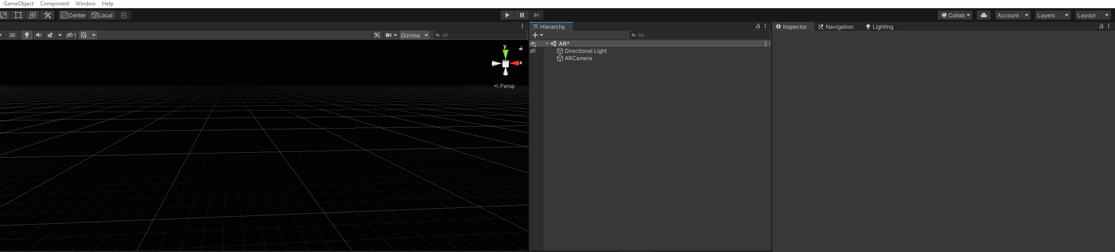This screenshot has width=1115, height=252.
Task: Open the Component menu
Action: pos(55,4)
